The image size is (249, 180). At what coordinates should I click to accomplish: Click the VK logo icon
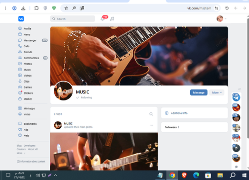(x=21, y=19)
